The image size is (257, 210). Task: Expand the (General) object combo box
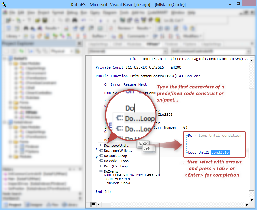coord(165,51)
